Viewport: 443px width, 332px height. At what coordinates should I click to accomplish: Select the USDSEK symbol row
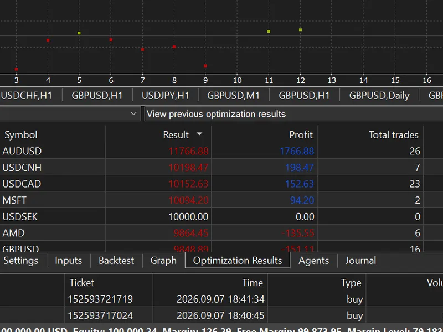[x=221, y=216]
